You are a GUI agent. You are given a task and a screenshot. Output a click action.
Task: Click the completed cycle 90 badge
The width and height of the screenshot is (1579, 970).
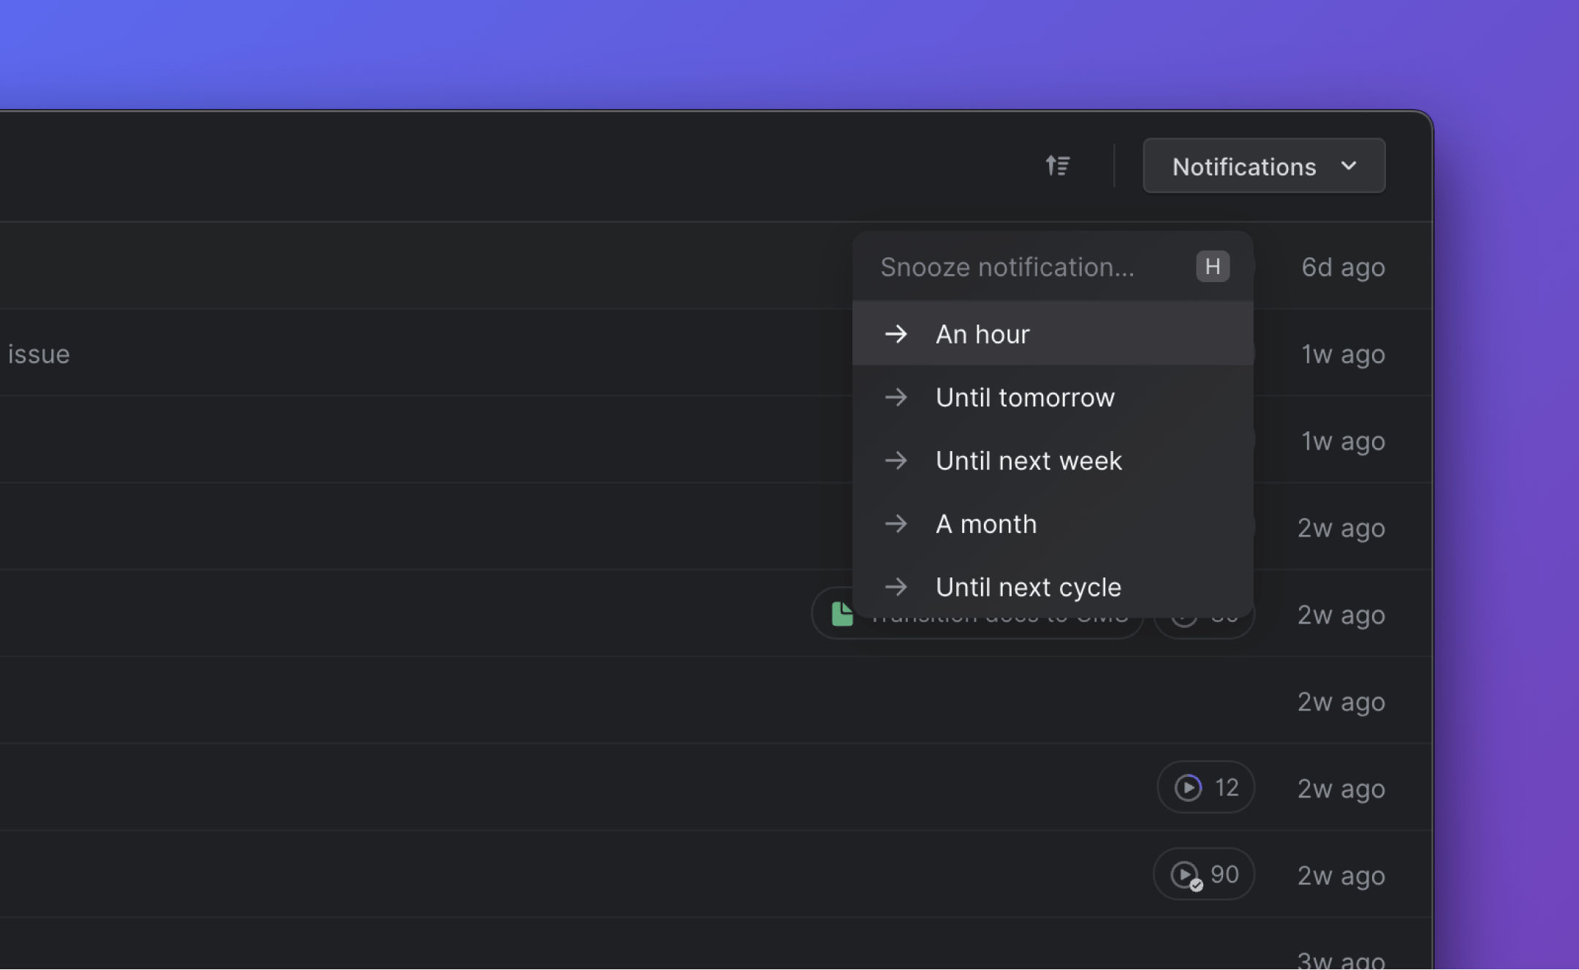(1204, 874)
